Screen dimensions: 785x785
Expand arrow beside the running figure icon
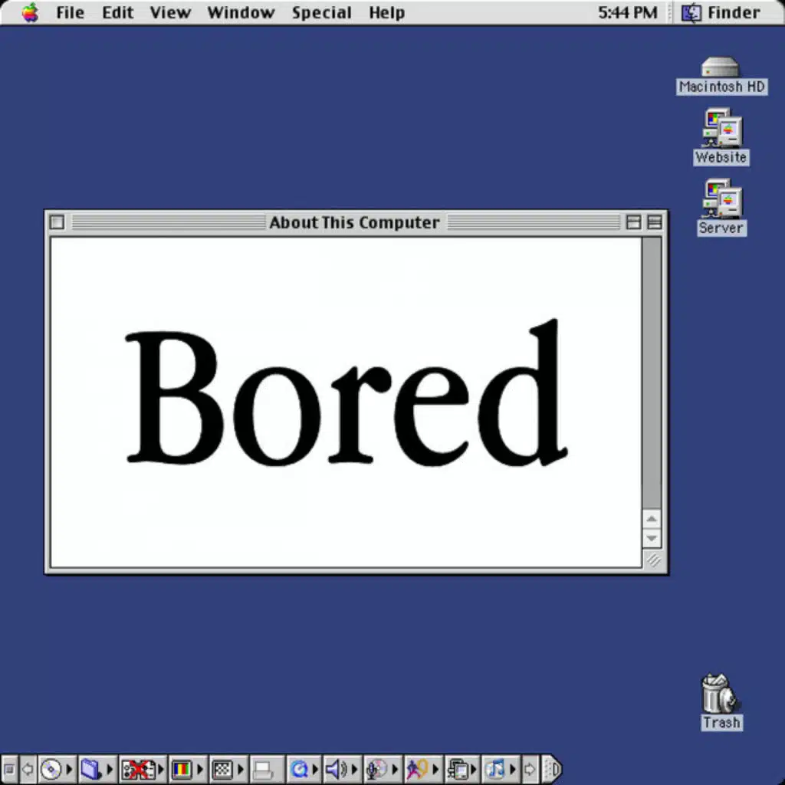435,769
